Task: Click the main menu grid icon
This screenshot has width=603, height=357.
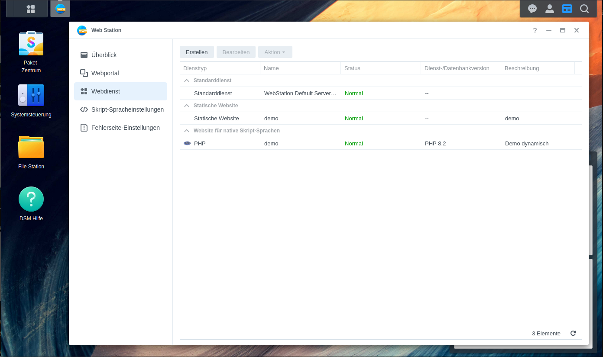Action: pyautogui.click(x=31, y=9)
